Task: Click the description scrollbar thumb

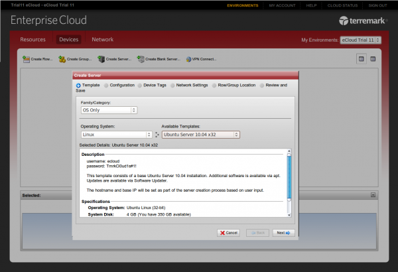Action: coord(289,177)
